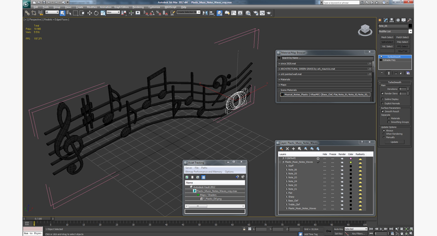Click Create New Layer icon in Layer dialog

[x=281, y=149]
